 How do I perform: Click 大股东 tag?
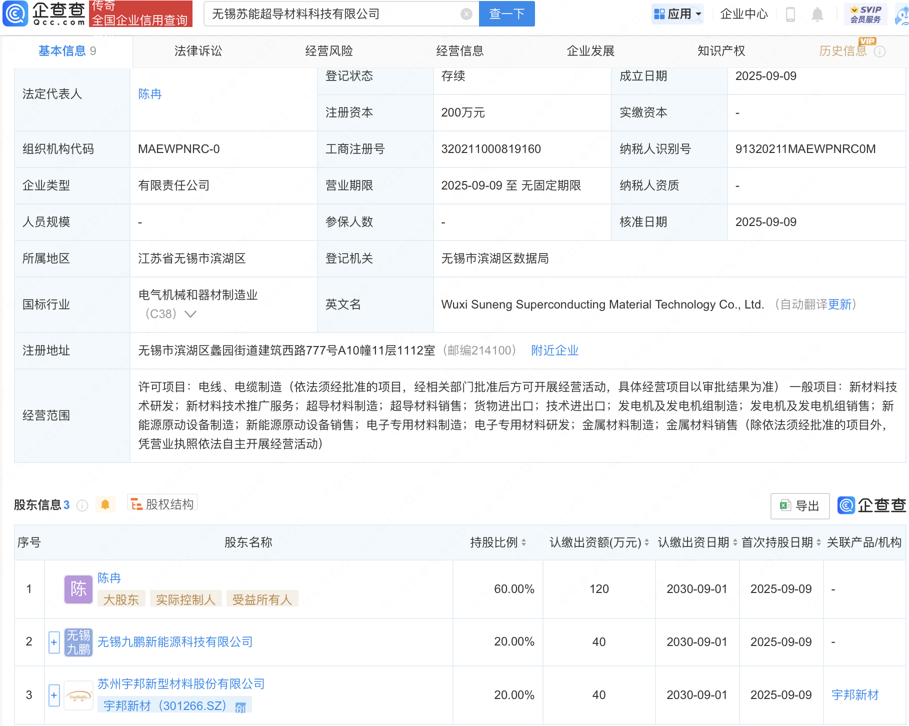121,599
